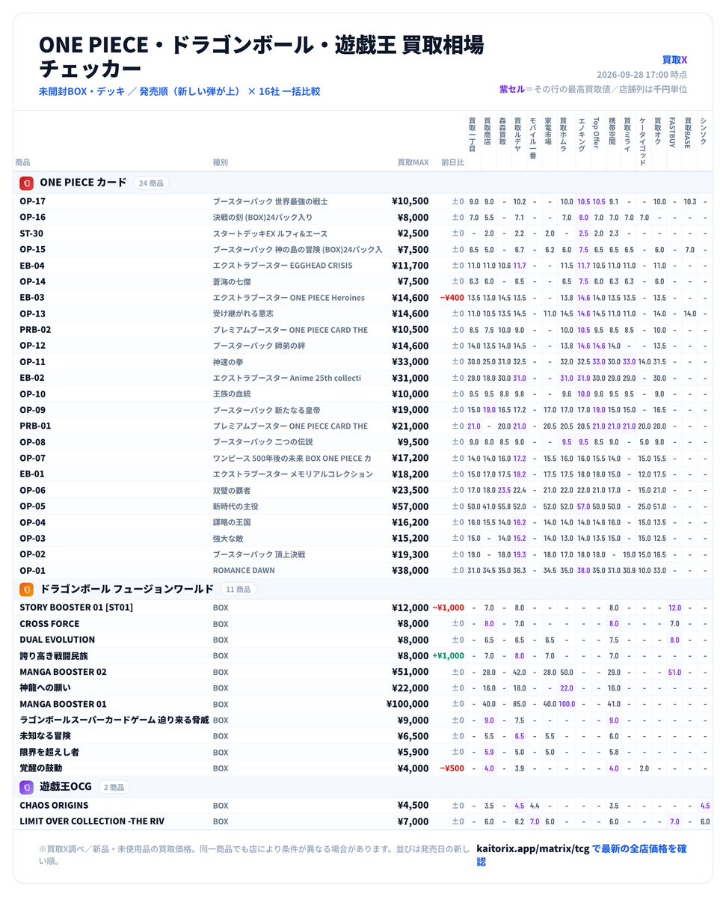Click the 2 商品 count badge
726x897 pixels.
point(114,787)
